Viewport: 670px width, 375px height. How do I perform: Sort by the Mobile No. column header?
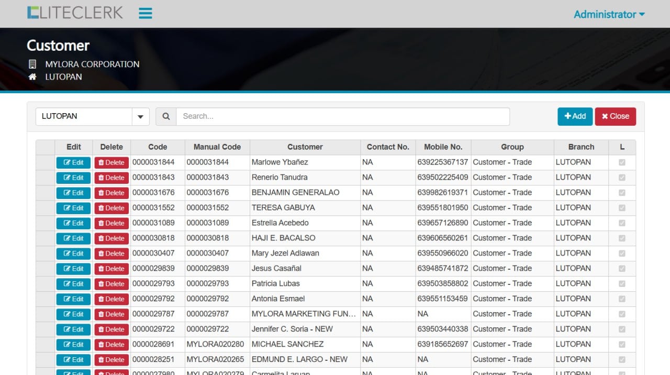pyautogui.click(x=443, y=147)
